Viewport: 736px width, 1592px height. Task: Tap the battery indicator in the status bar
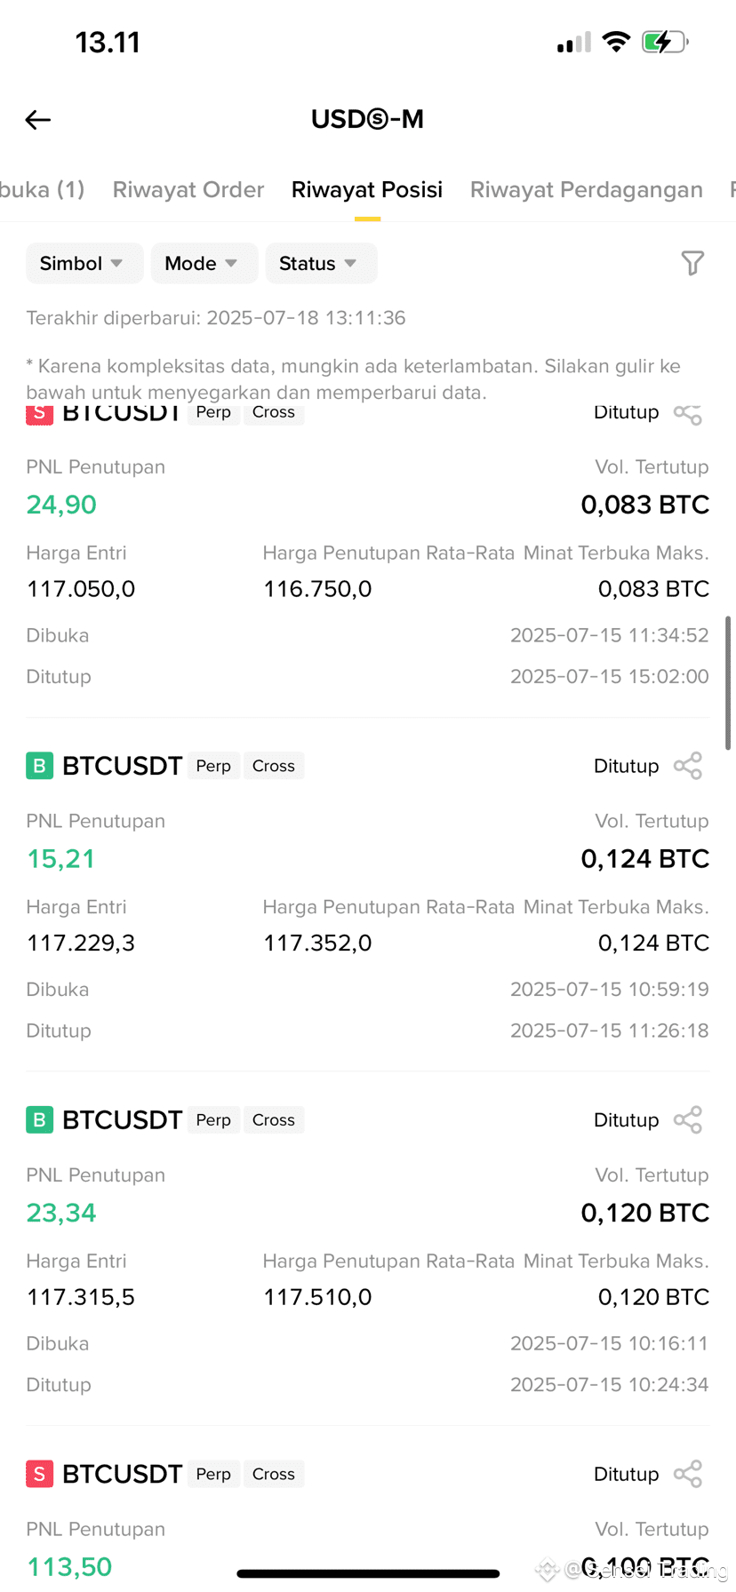(x=665, y=42)
